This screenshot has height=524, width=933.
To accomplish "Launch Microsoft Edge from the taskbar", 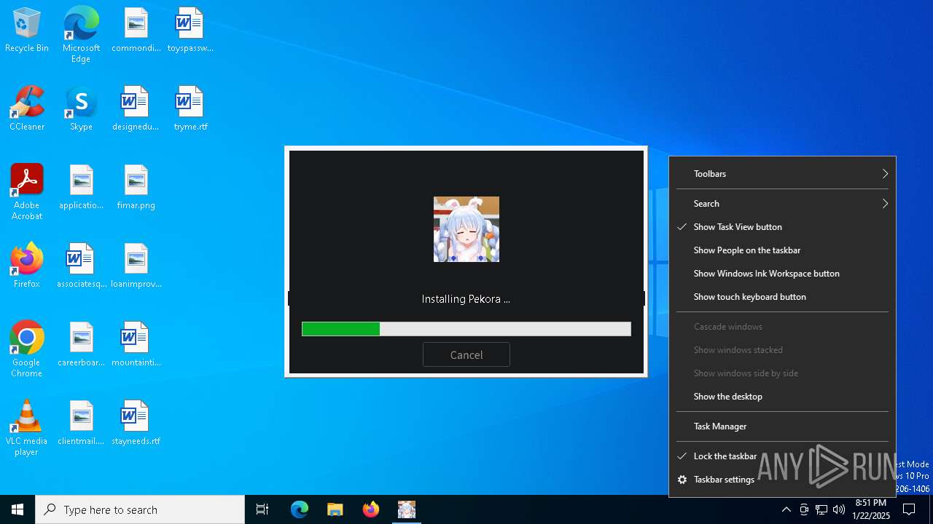I will (x=300, y=509).
